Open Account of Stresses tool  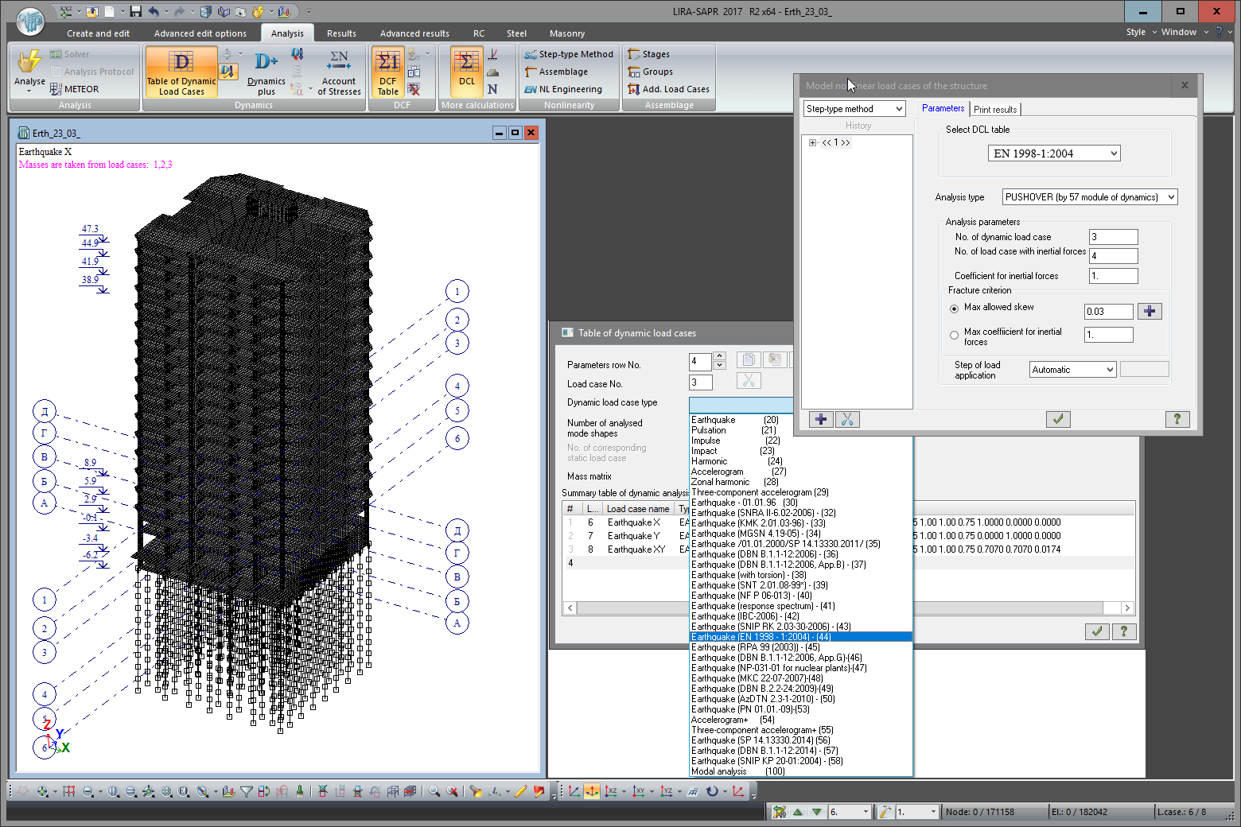click(x=339, y=72)
